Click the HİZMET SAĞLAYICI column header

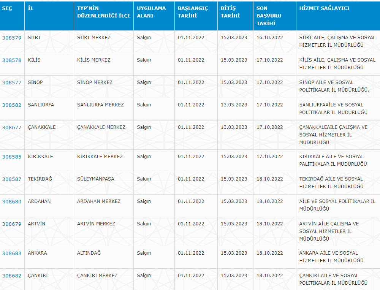(x=338, y=16)
